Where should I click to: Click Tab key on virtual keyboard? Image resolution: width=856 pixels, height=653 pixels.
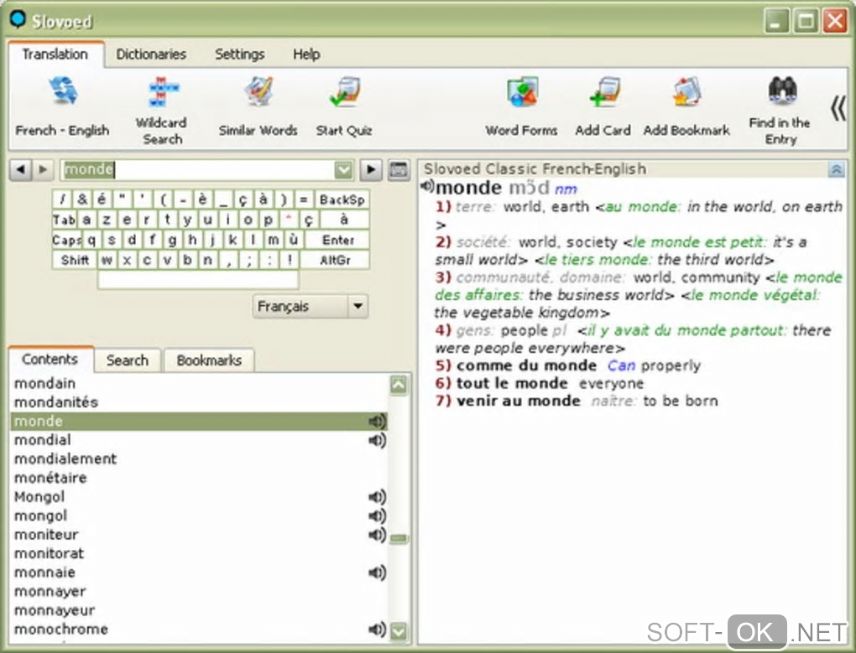[x=64, y=220]
